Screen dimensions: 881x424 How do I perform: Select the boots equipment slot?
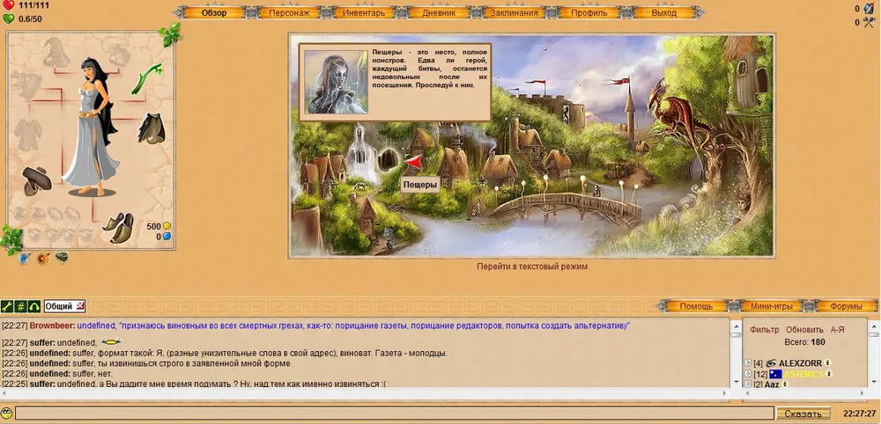point(119,228)
